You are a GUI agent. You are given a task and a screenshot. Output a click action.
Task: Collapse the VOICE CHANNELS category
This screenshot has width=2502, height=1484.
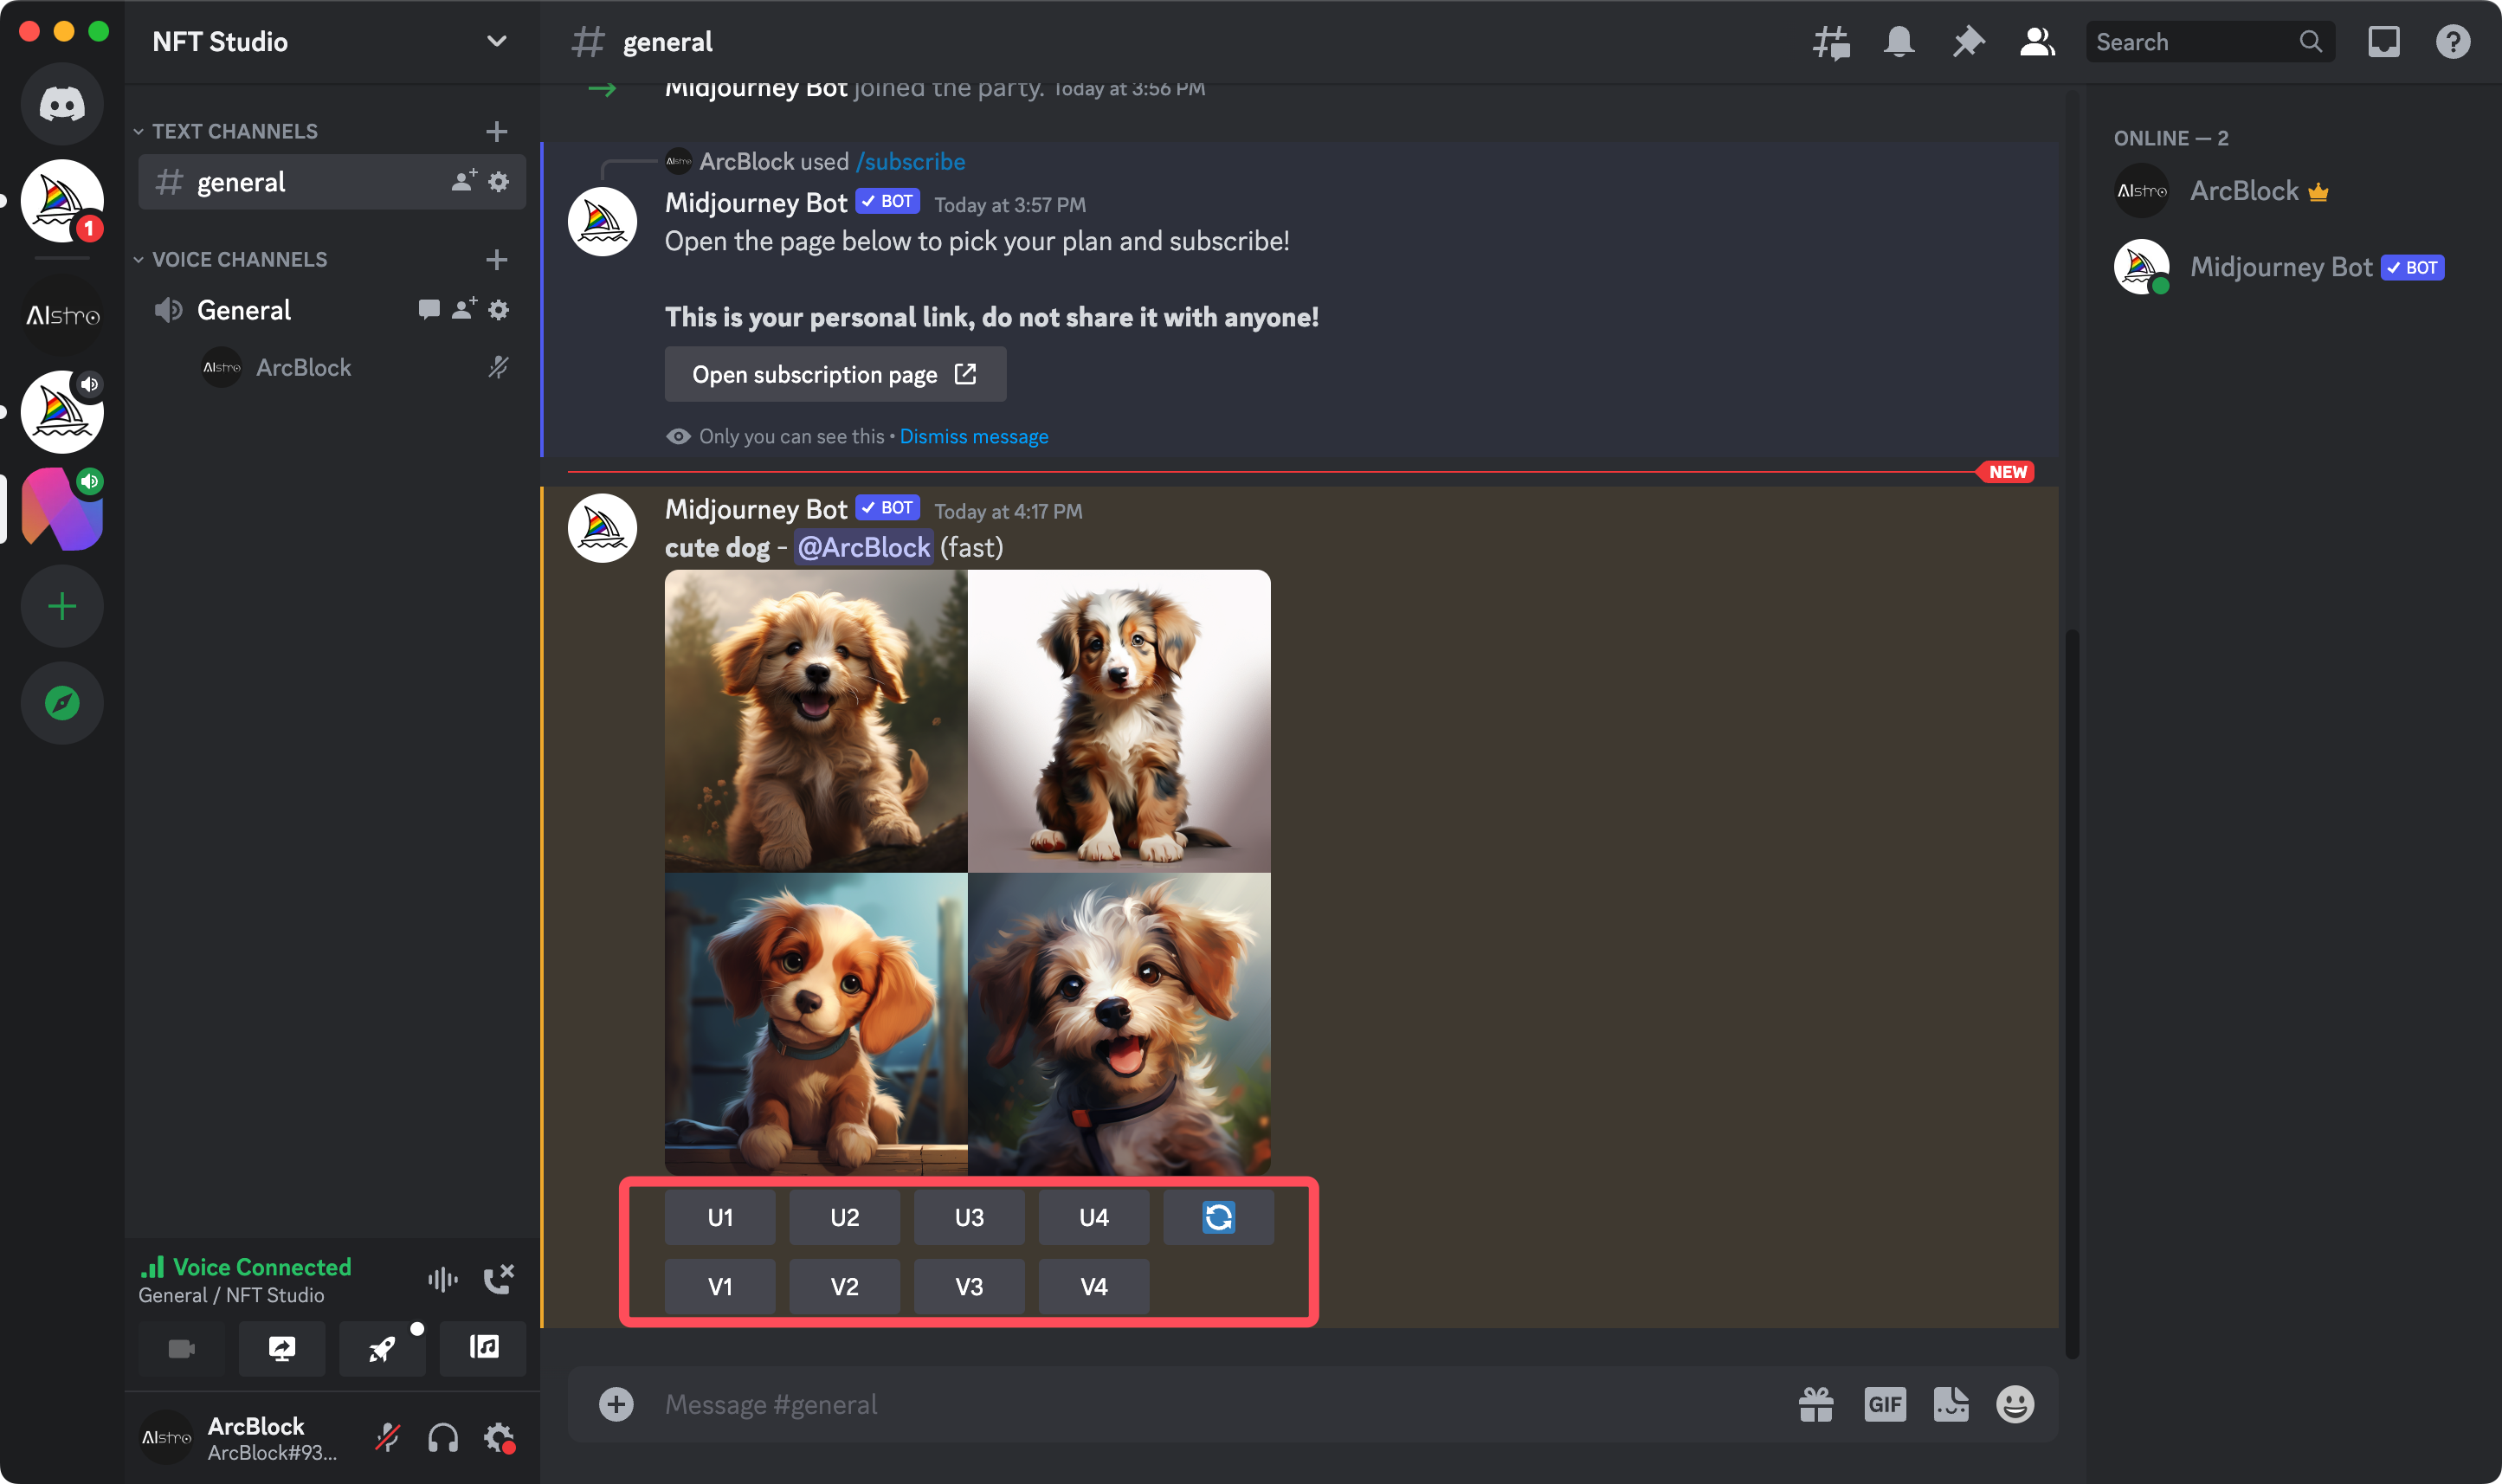point(238,259)
